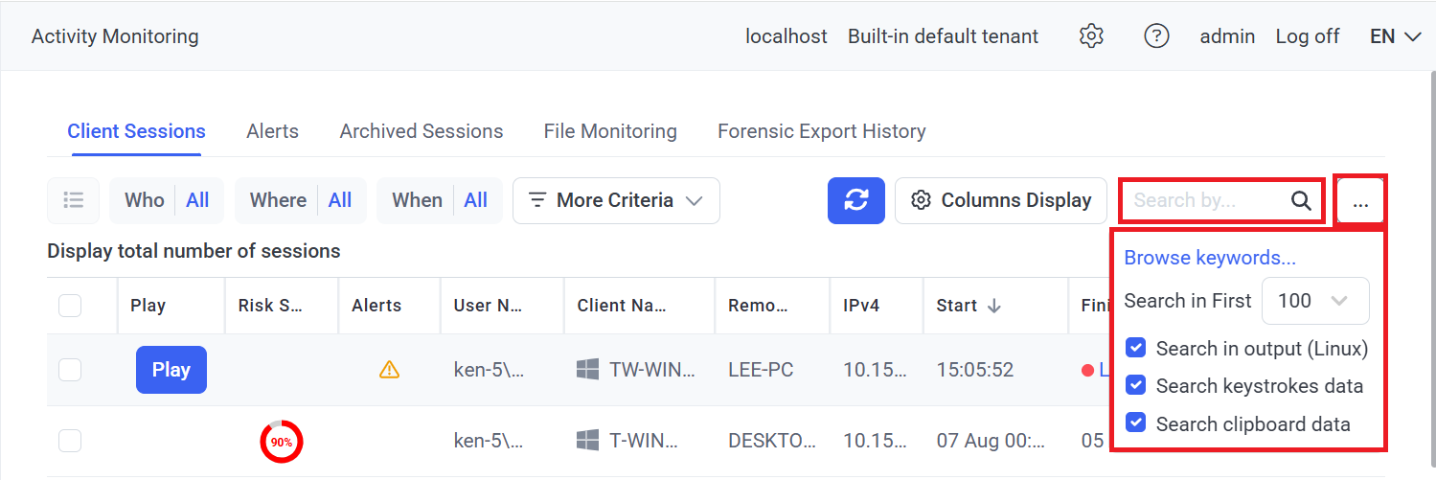
Task: Open the settings gear icon in header
Action: pyautogui.click(x=1091, y=36)
